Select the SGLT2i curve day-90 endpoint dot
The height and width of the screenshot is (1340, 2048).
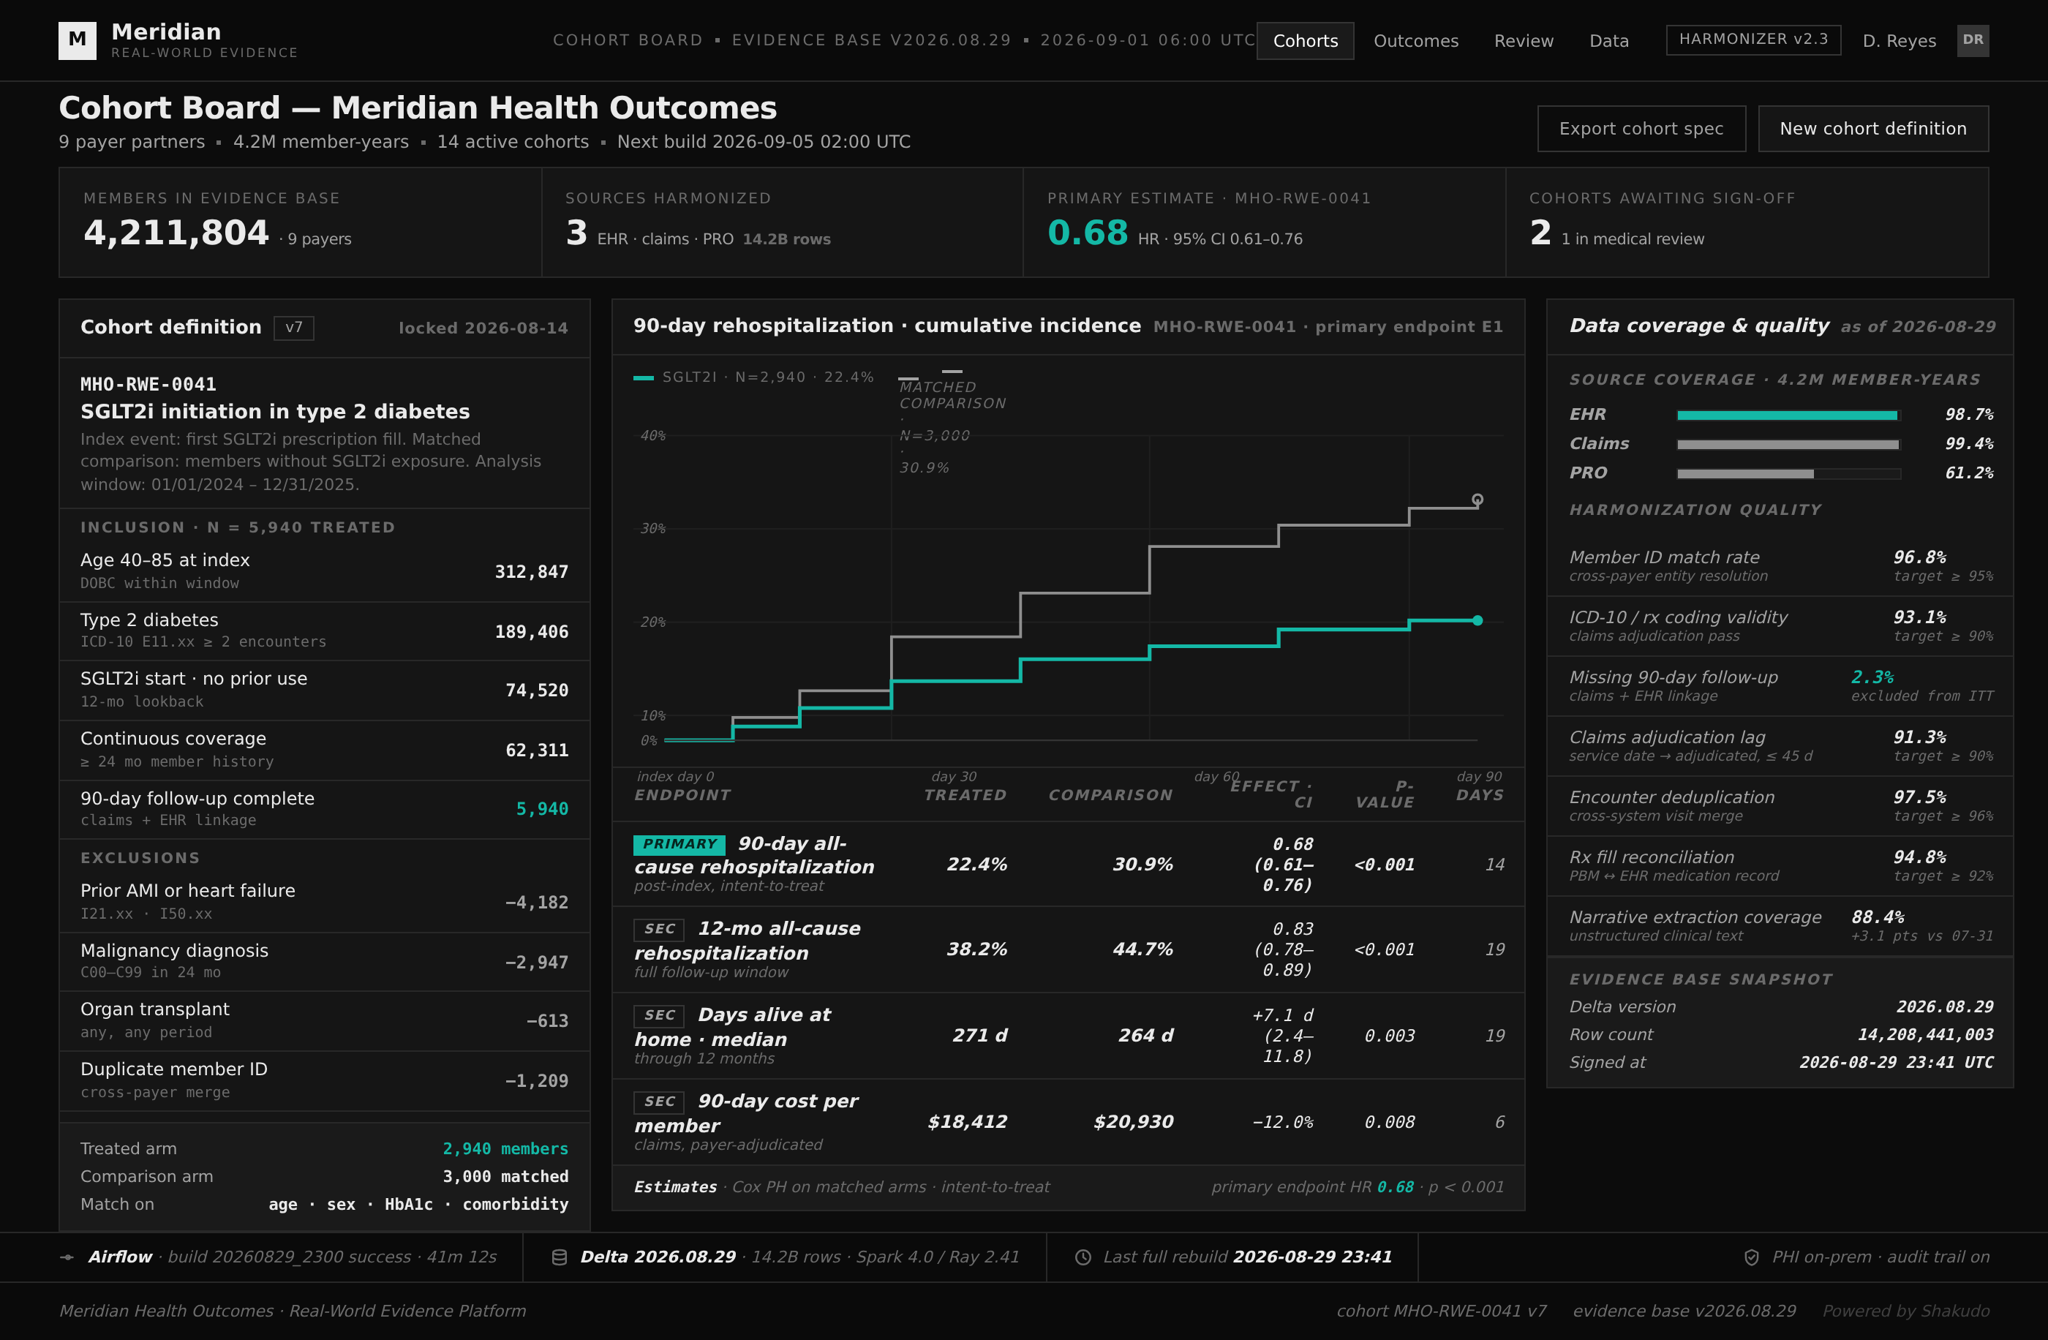pos(1477,620)
